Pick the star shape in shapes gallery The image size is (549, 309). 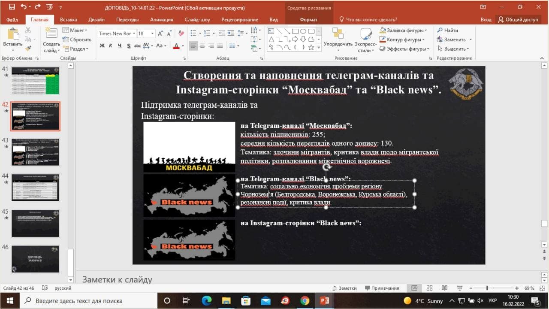pos(311,47)
